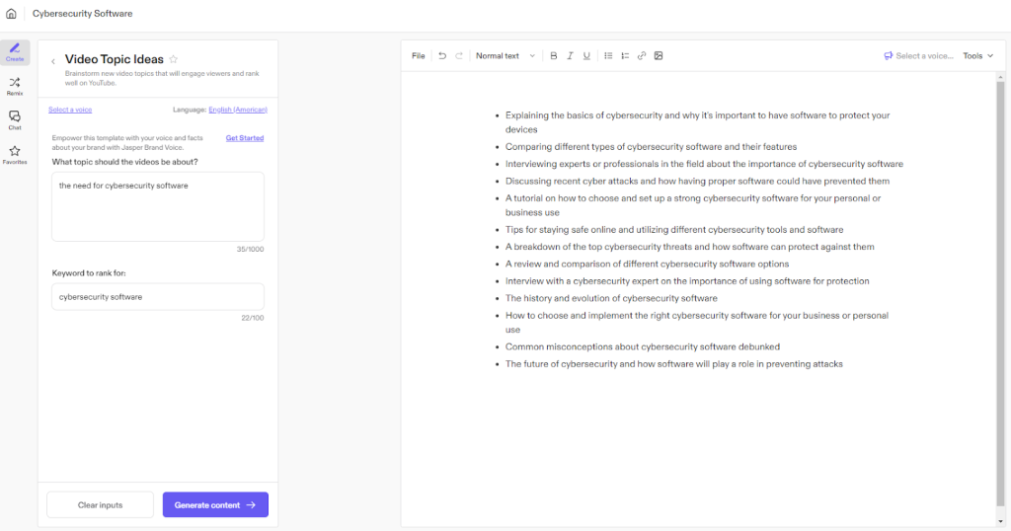This screenshot has height=531, width=1011.
Task: Open the Chat panel from the sidebar
Action: pos(15,120)
